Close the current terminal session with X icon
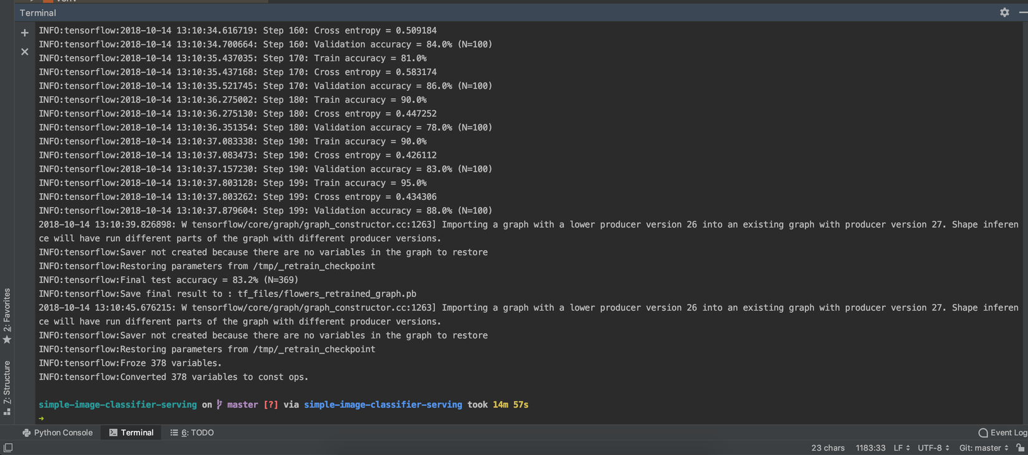The image size is (1028, 455). [x=25, y=52]
